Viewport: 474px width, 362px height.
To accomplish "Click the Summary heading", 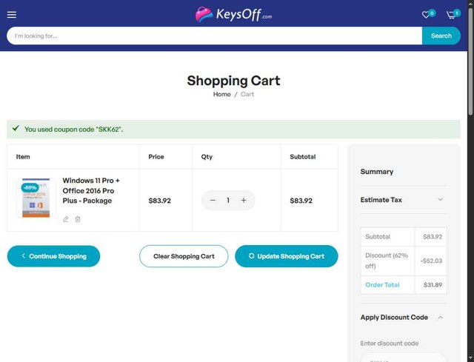I will point(377,172).
